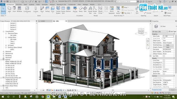177x99 pixels.
Task: Open the 3D View instance dropdown
Action: point(160,32)
